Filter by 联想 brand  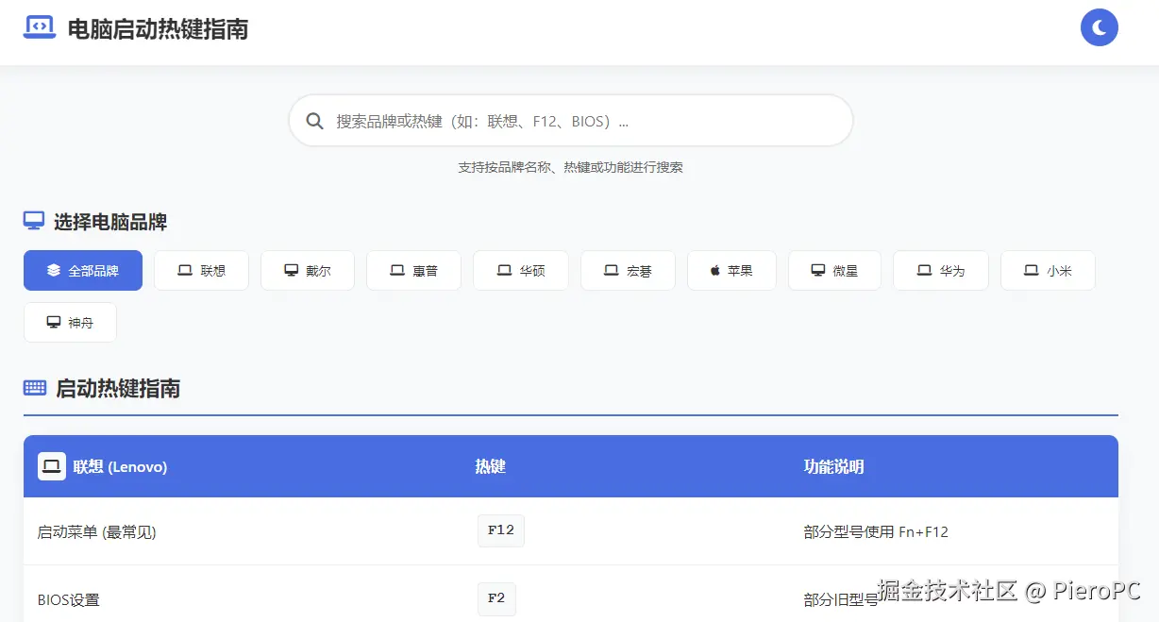click(201, 271)
